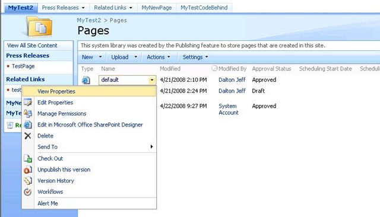Expand the New menu arrow
380x217 pixels.
pyautogui.click(x=100, y=57)
